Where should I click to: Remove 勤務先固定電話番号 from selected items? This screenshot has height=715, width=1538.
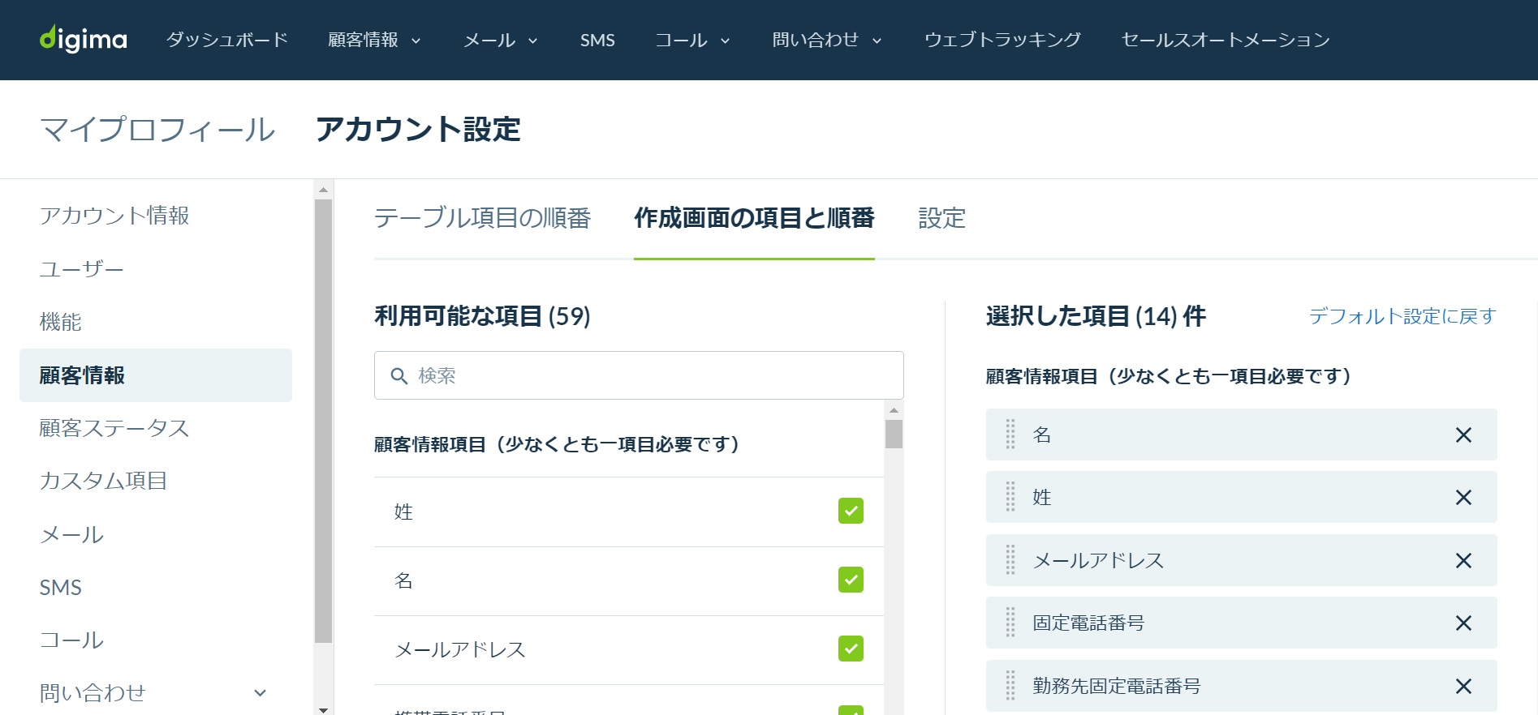click(x=1463, y=687)
